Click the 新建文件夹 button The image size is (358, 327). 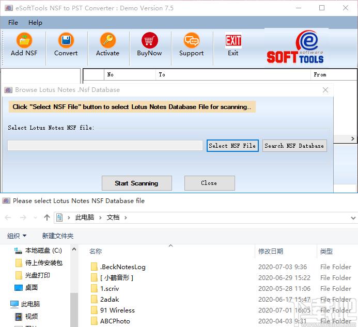pos(58,236)
